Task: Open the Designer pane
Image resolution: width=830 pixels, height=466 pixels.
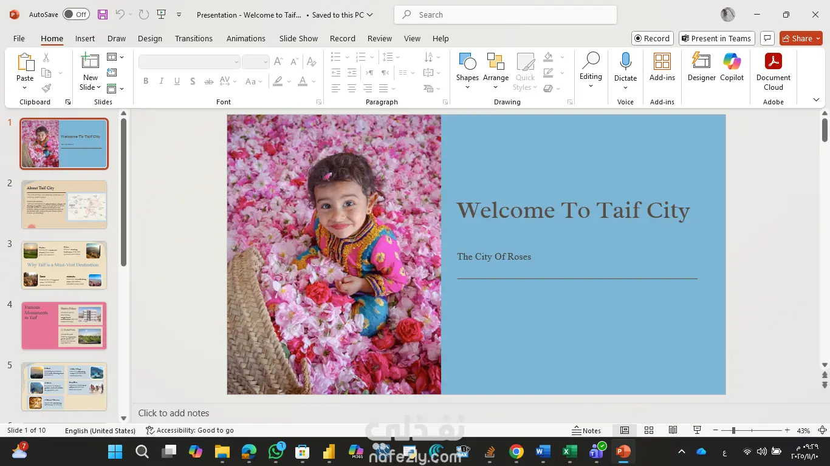Action: (701, 67)
